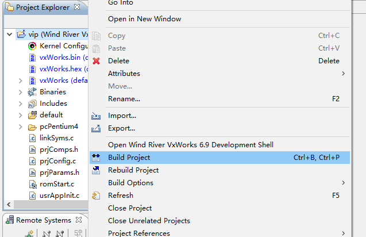The width and height of the screenshot is (366, 237).
Task: Click the prjParams.h header icon
Action: (x=32, y=173)
